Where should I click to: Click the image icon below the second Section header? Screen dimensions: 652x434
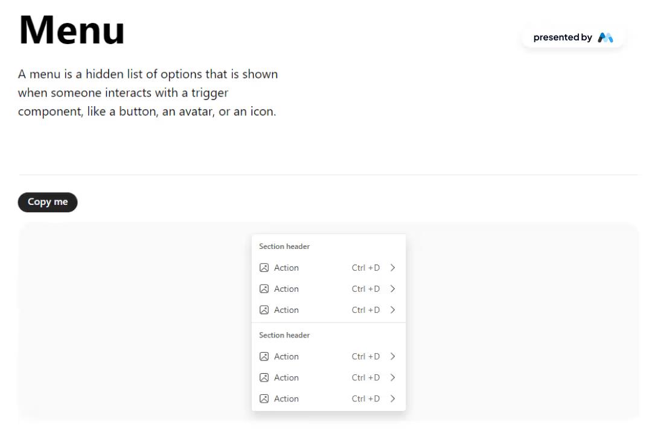pyautogui.click(x=264, y=356)
